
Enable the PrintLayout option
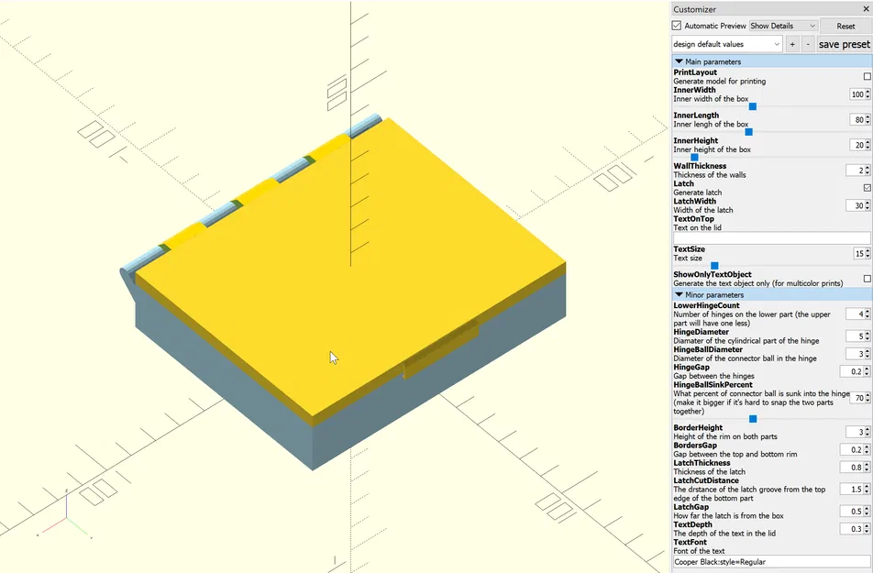pyautogui.click(x=866, y=75)
